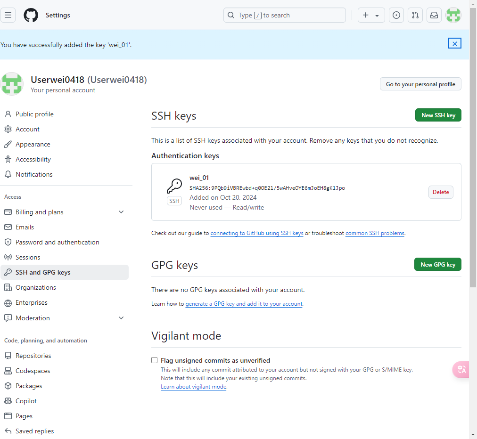Viewport: 477px width, 439px height.
Task: Open the Pull requests icon in header
Action: click(415, 15)
